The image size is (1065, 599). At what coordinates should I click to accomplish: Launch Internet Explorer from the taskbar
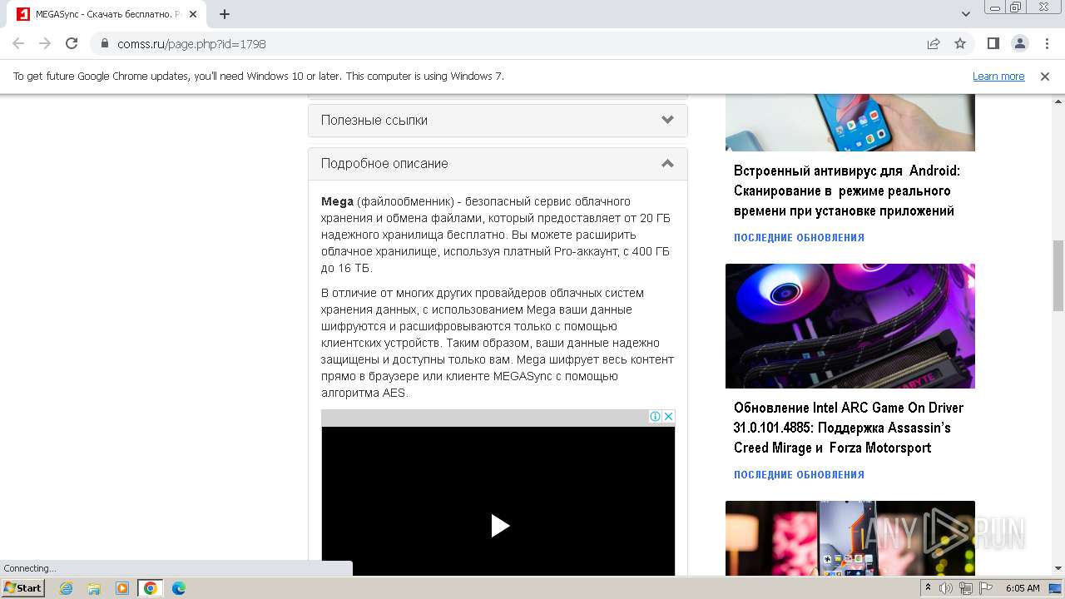click(x=66, y=588)
